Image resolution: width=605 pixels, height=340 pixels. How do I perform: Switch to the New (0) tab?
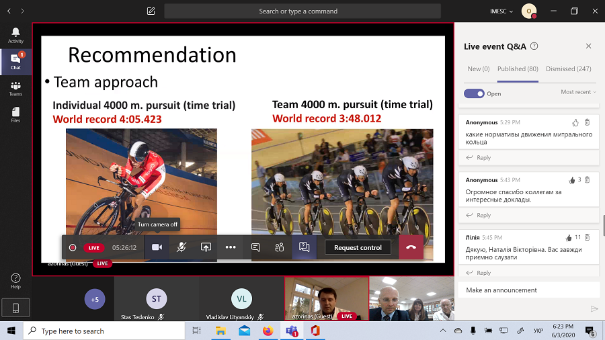coord(479,69)
